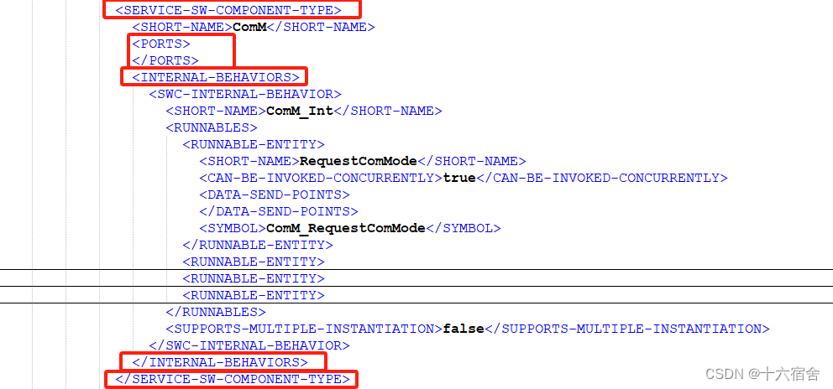
Task: Click the first expanded RUNNABLE-ENTITY tag
Action: point(254,144)
